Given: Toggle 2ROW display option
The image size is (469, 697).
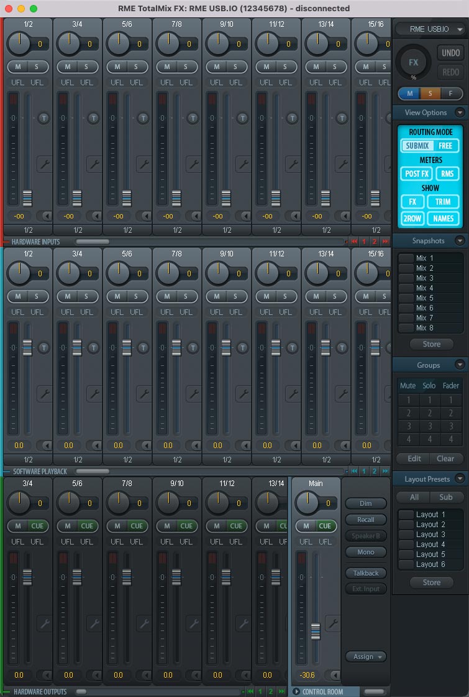Looking at the screenshot, I should click(x=412, y=218).
